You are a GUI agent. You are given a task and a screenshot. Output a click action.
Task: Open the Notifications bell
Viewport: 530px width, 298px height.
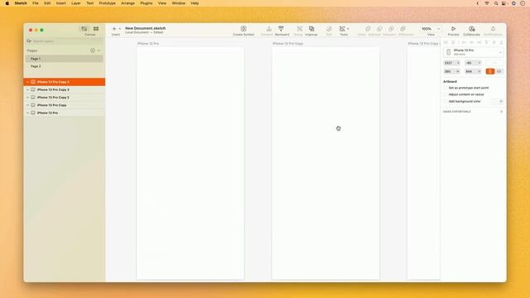[493, 29]
